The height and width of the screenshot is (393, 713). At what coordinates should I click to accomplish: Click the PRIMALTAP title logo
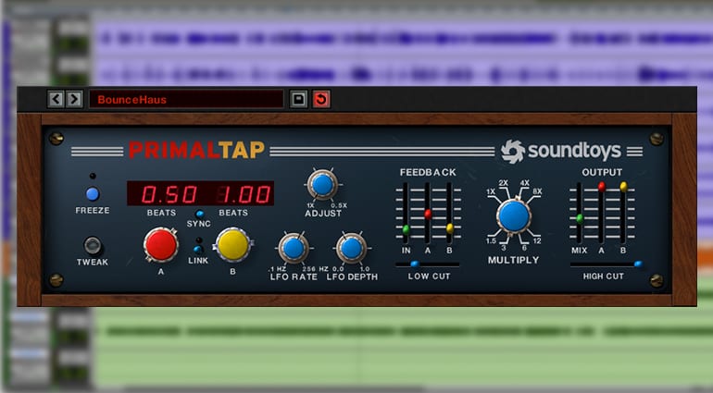[196, 150]
